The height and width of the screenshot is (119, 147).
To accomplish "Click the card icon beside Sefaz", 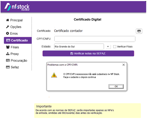I will pyautogui.click(x=8, y=67).
